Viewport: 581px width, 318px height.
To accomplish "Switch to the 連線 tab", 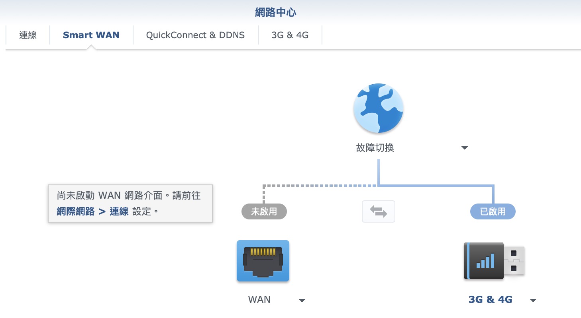I will (x=28, y=35).
